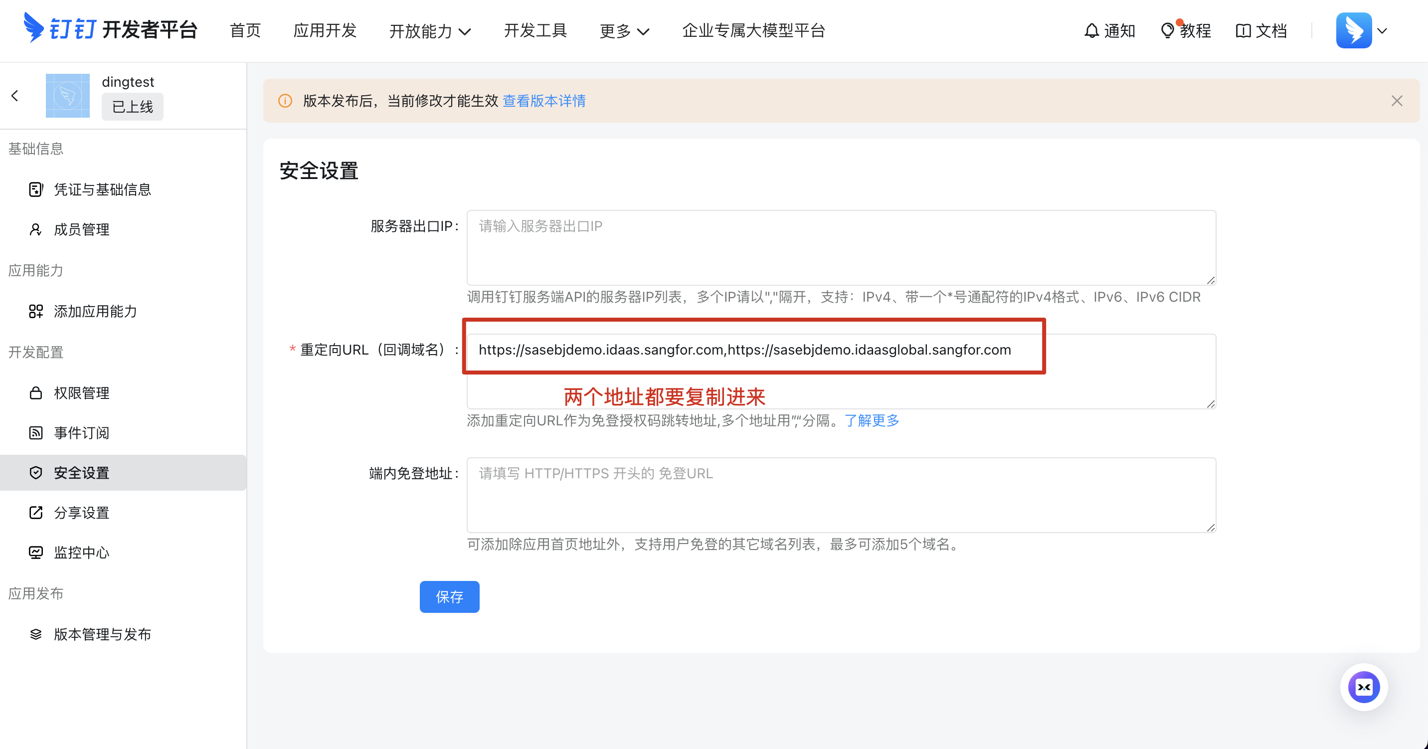Open the 查看版本详情 link

[x=544, y=101]
